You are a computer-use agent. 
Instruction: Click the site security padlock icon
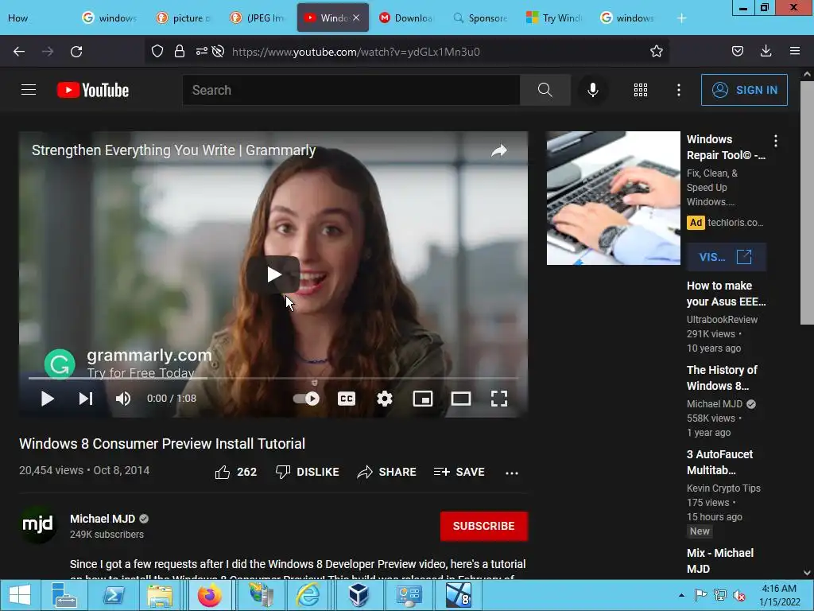180,51
